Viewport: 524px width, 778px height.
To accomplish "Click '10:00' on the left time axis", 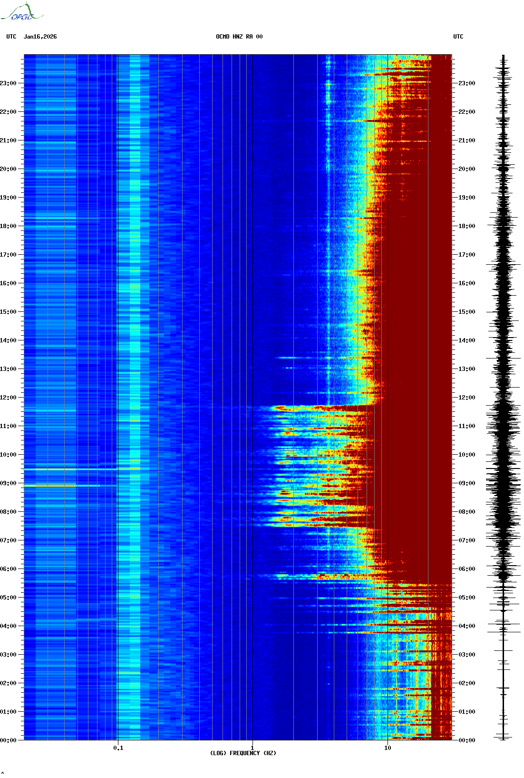I will pyautogui.click(x=8, y=455).
